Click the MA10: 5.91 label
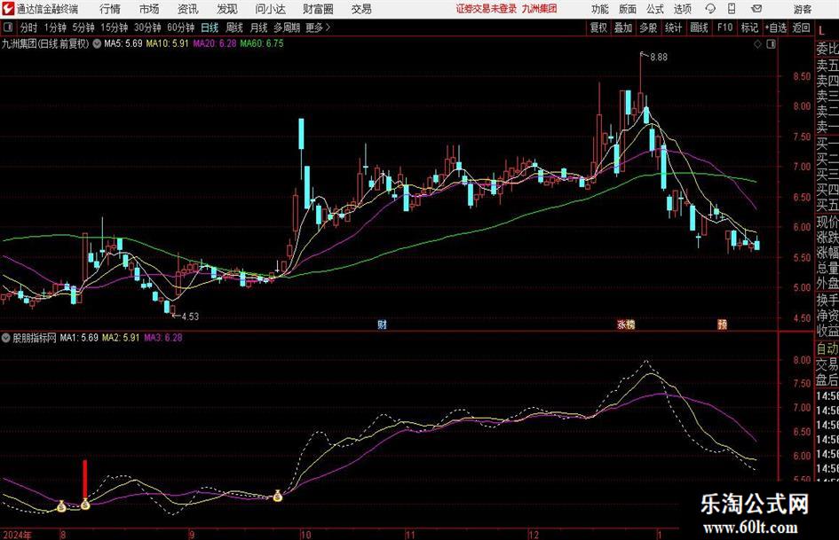 pyautogui.click(x=168, y=43)
